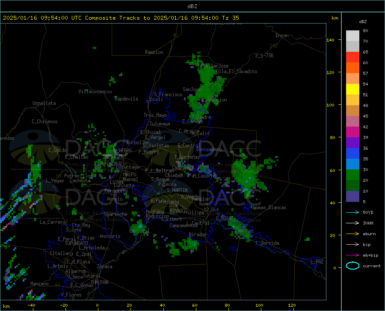The image size is (385, 311).
Task: Click the dBZ title at top
Action: point(192,6)
